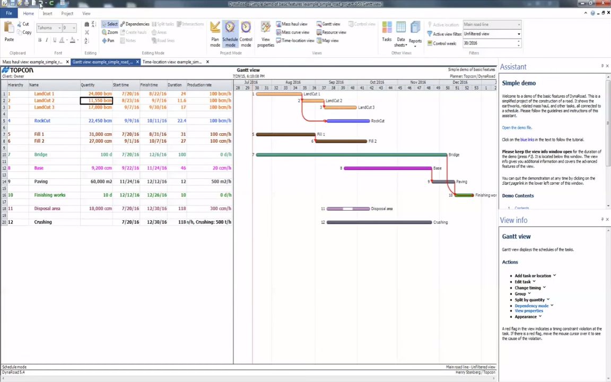Open the Data sheets dropdown
This screenshot has height=382, width=611.
point(400,34)
